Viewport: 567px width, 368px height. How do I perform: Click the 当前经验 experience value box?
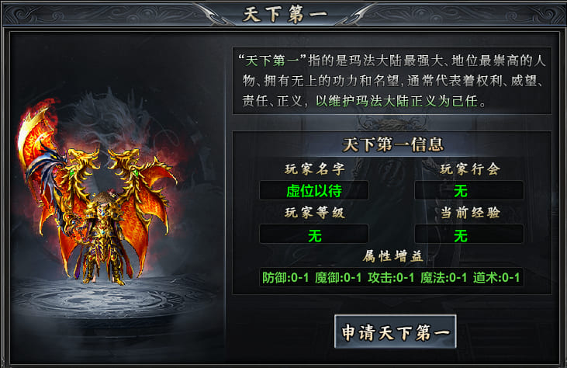click(x=469, y=234)
